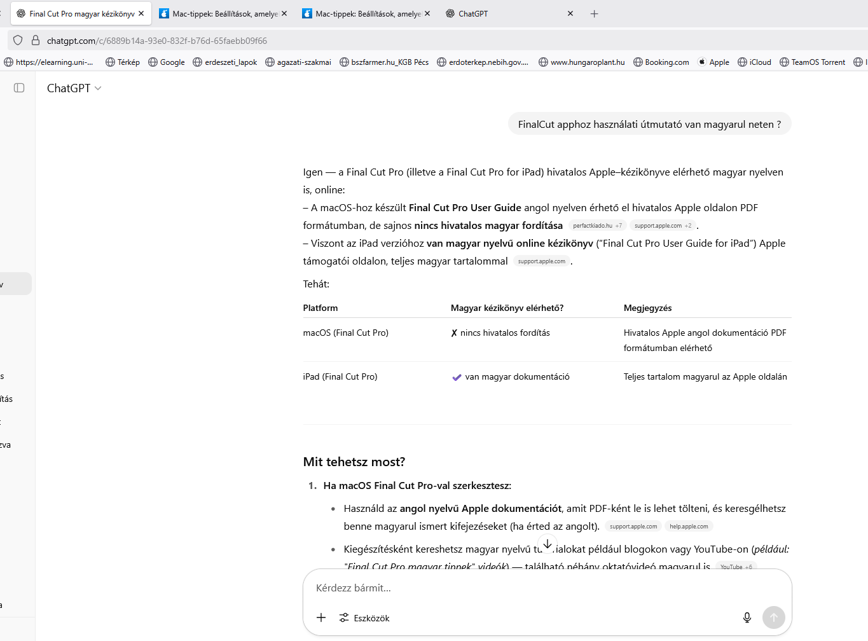The image size is (868, 641).
Task: Click the support.apple.com +2 source chip
Action: tap(663, 226)
